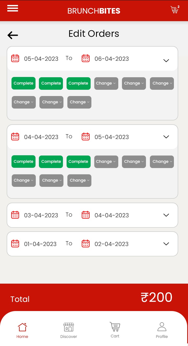The image size is (188, 346).
Task: Click calendar icon beside 05-04-2023 start date in first order
Action: click(15, 58)
